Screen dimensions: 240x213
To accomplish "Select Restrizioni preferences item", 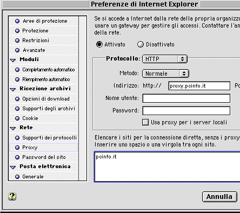I will click(x=44, y=41).
